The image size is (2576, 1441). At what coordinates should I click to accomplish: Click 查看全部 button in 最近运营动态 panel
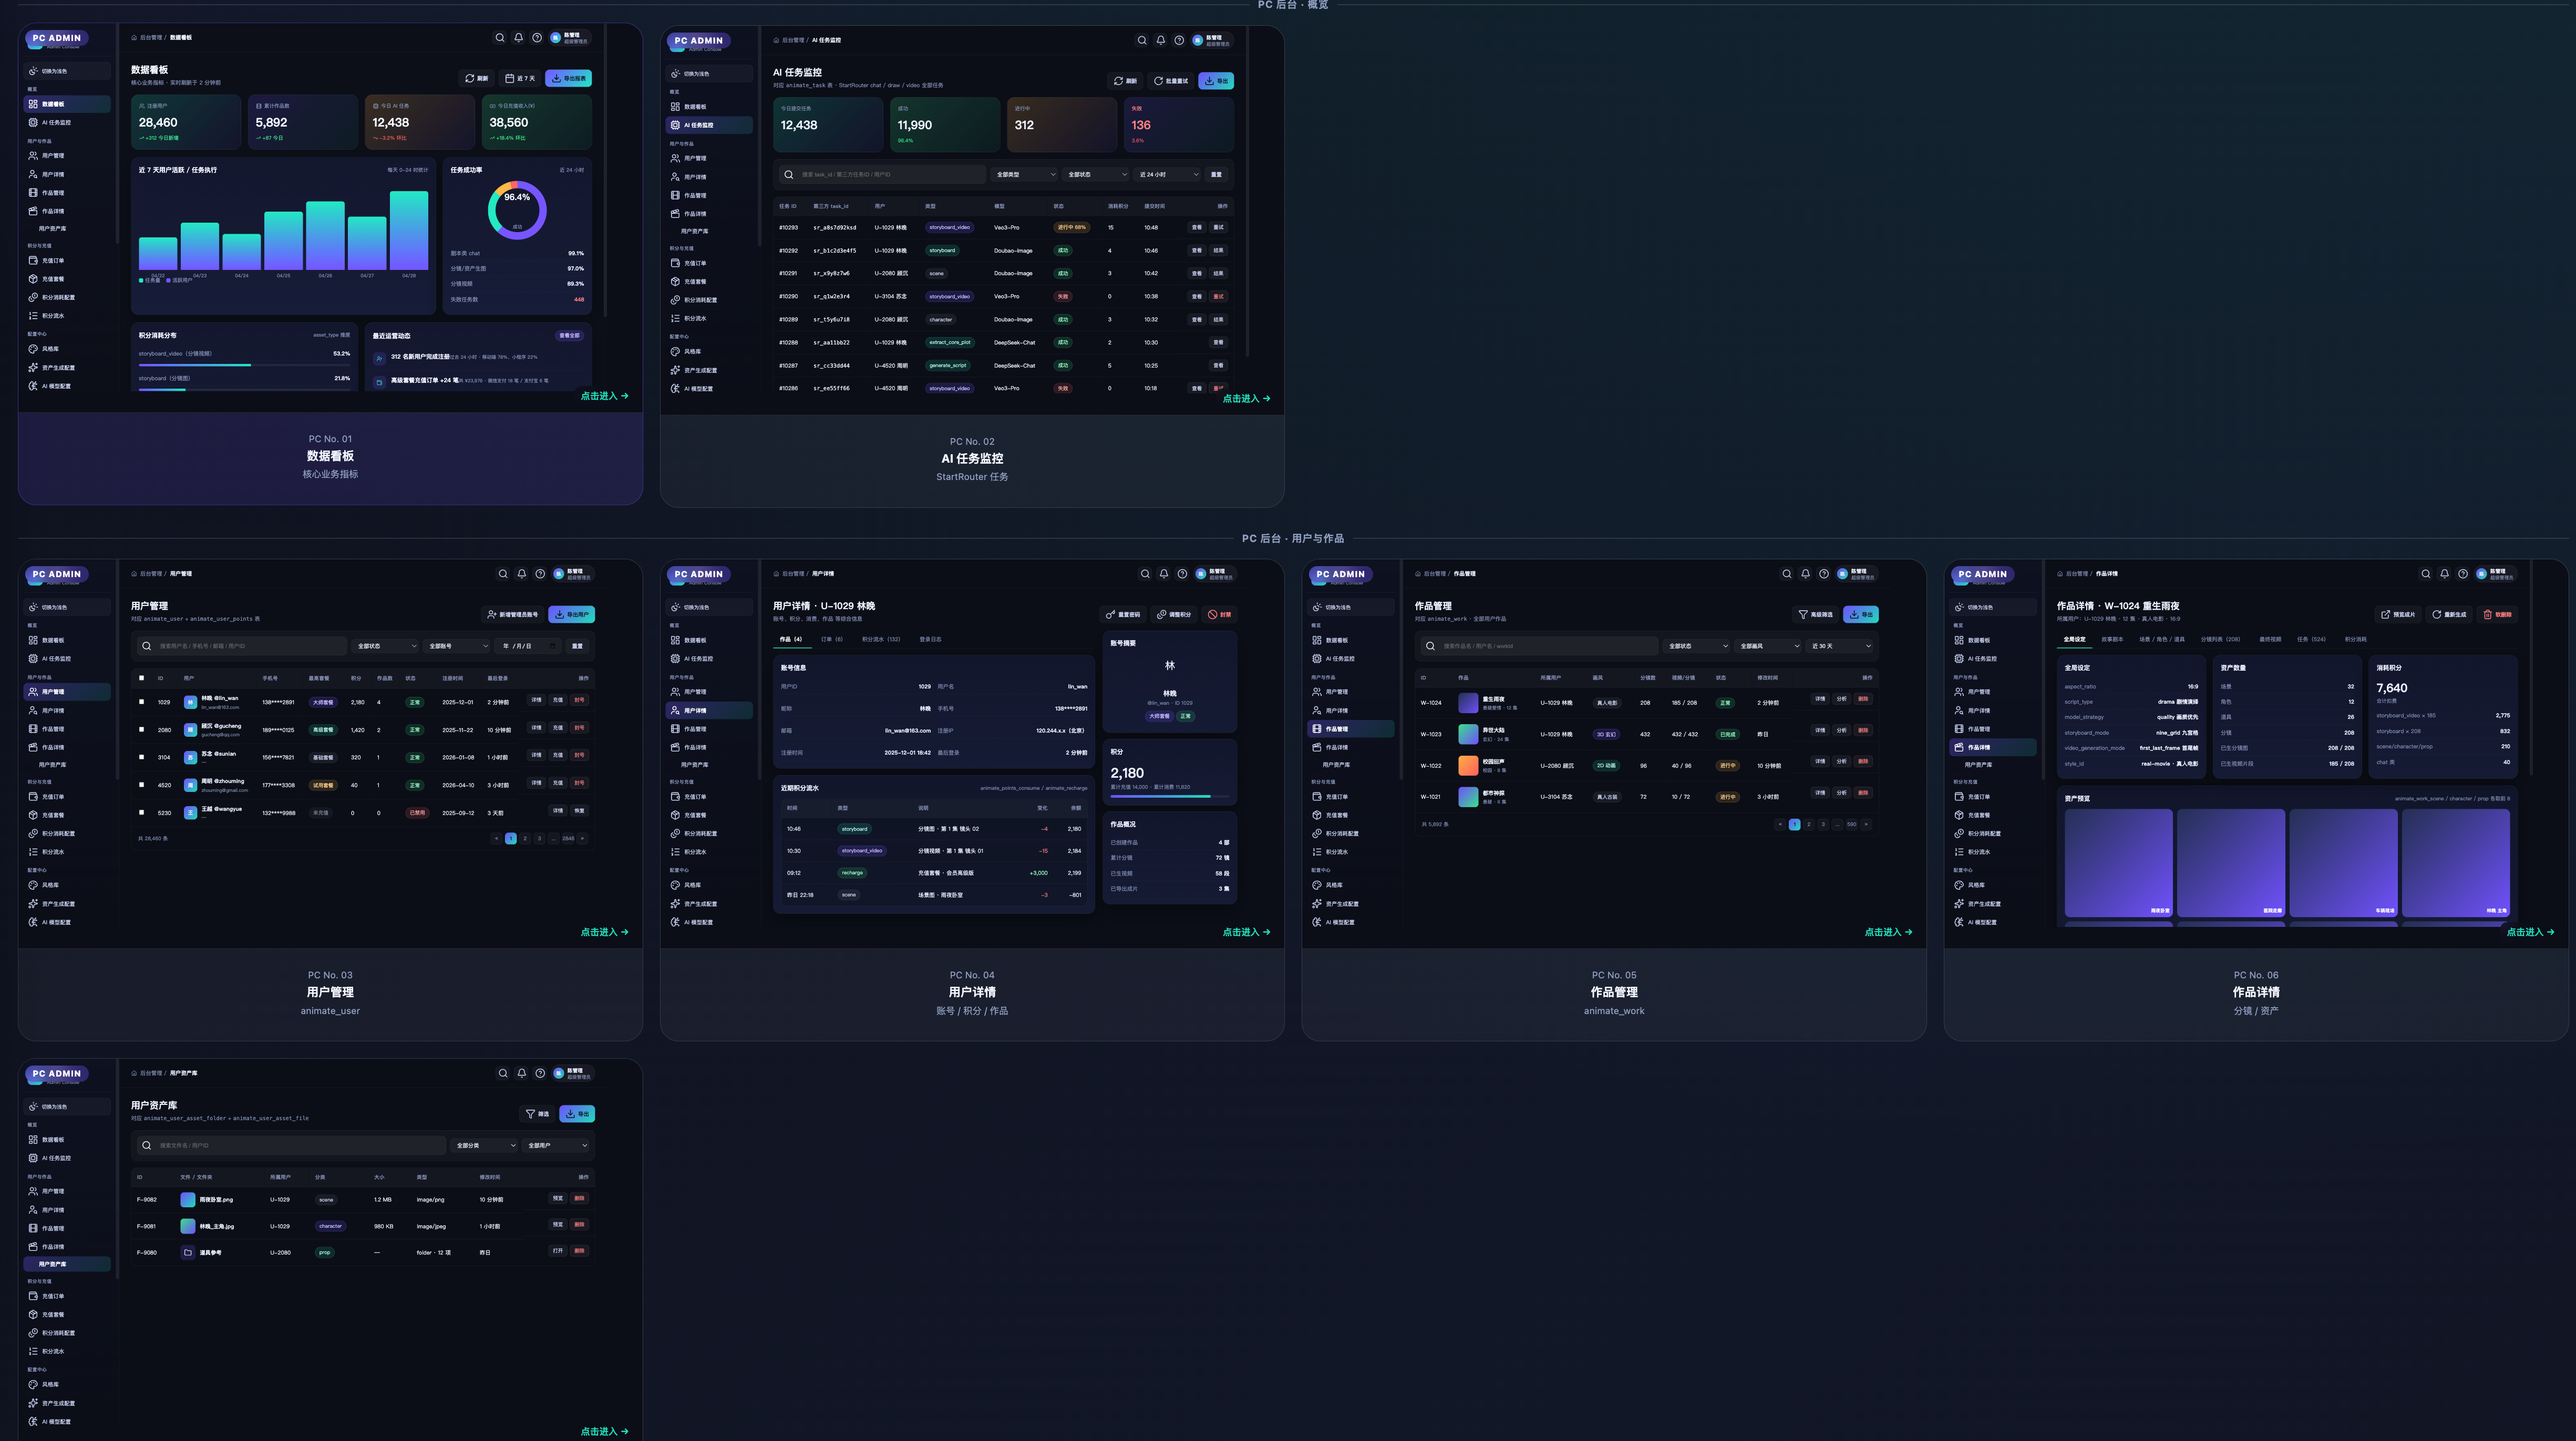click(x=569, y=336)
